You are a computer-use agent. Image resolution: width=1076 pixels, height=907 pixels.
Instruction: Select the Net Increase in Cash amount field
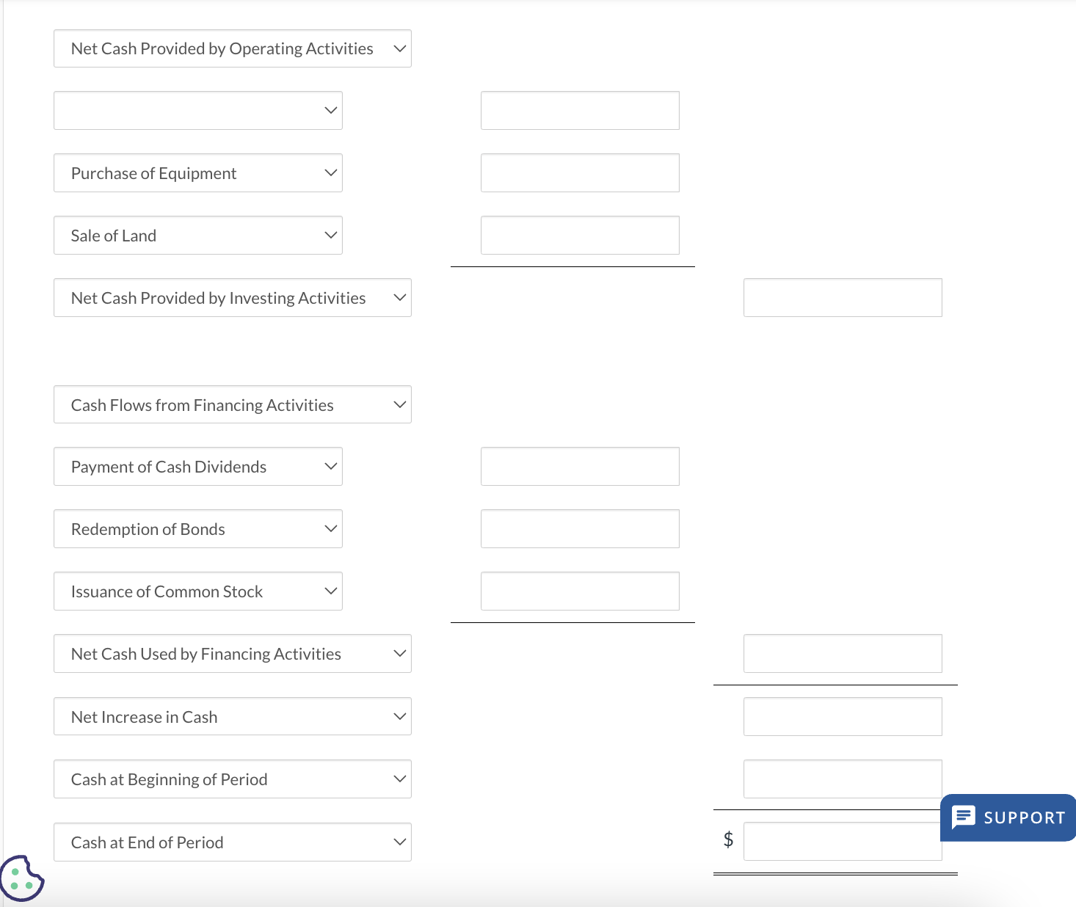pyautogui.click(x=843, y=717)
